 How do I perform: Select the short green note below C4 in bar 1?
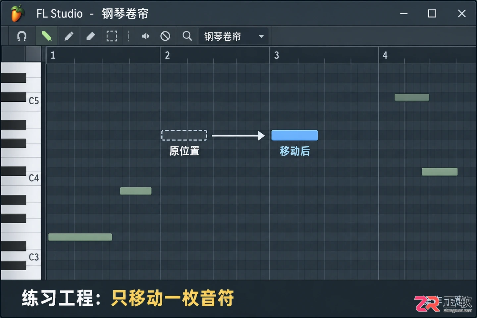[135, 191]
